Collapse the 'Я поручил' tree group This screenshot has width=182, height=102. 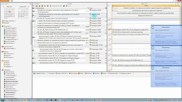(1, 26)
